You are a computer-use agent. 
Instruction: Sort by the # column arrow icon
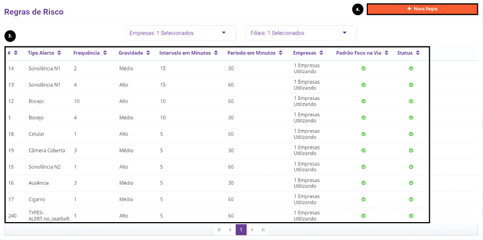[x=16, y=53]
